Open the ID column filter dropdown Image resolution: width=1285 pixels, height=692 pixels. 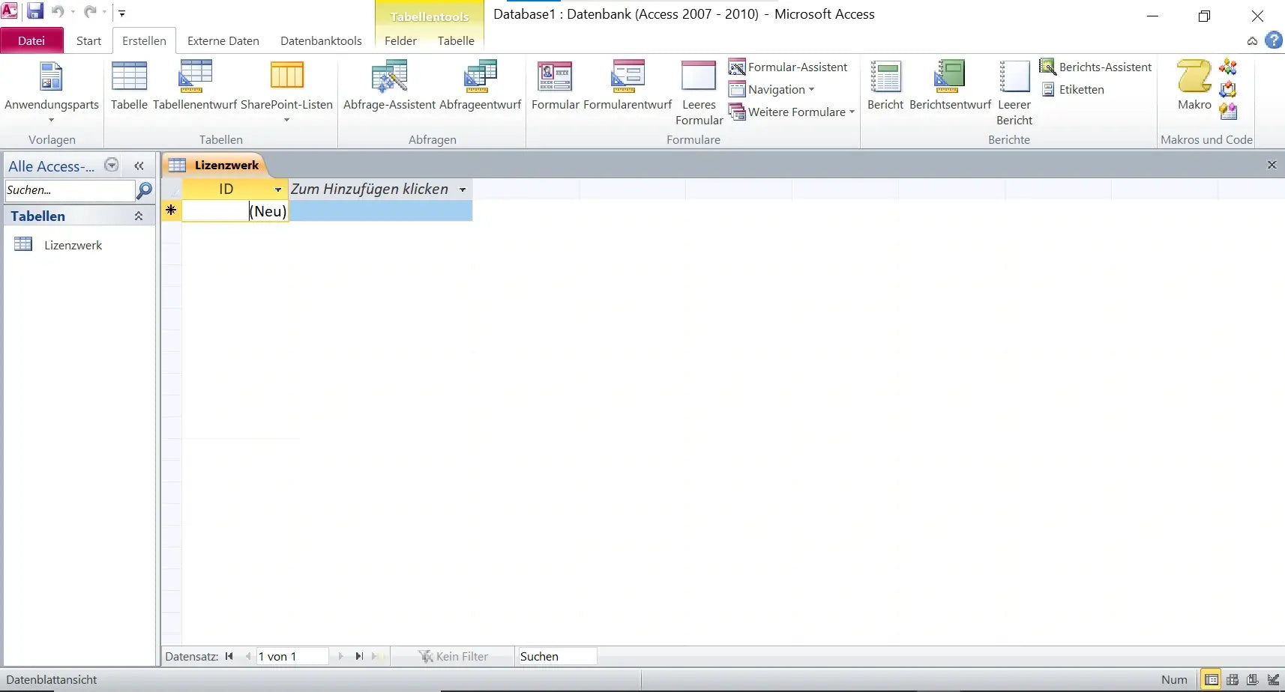click(x=278, y=189)
